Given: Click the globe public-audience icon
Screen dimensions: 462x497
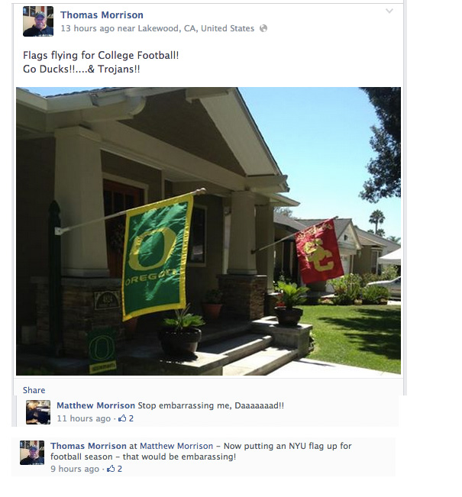Looking at the screenshot, I should (x=263, y=28).
